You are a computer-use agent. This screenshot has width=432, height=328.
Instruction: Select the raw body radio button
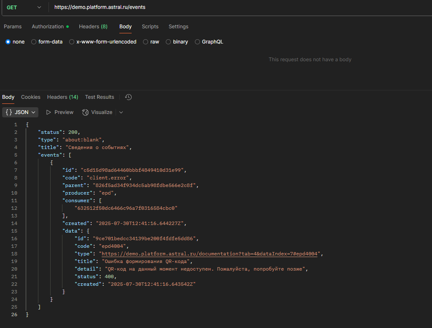[x=146, y=42]
